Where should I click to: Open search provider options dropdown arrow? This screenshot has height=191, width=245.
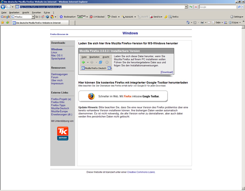coord(243,7)
